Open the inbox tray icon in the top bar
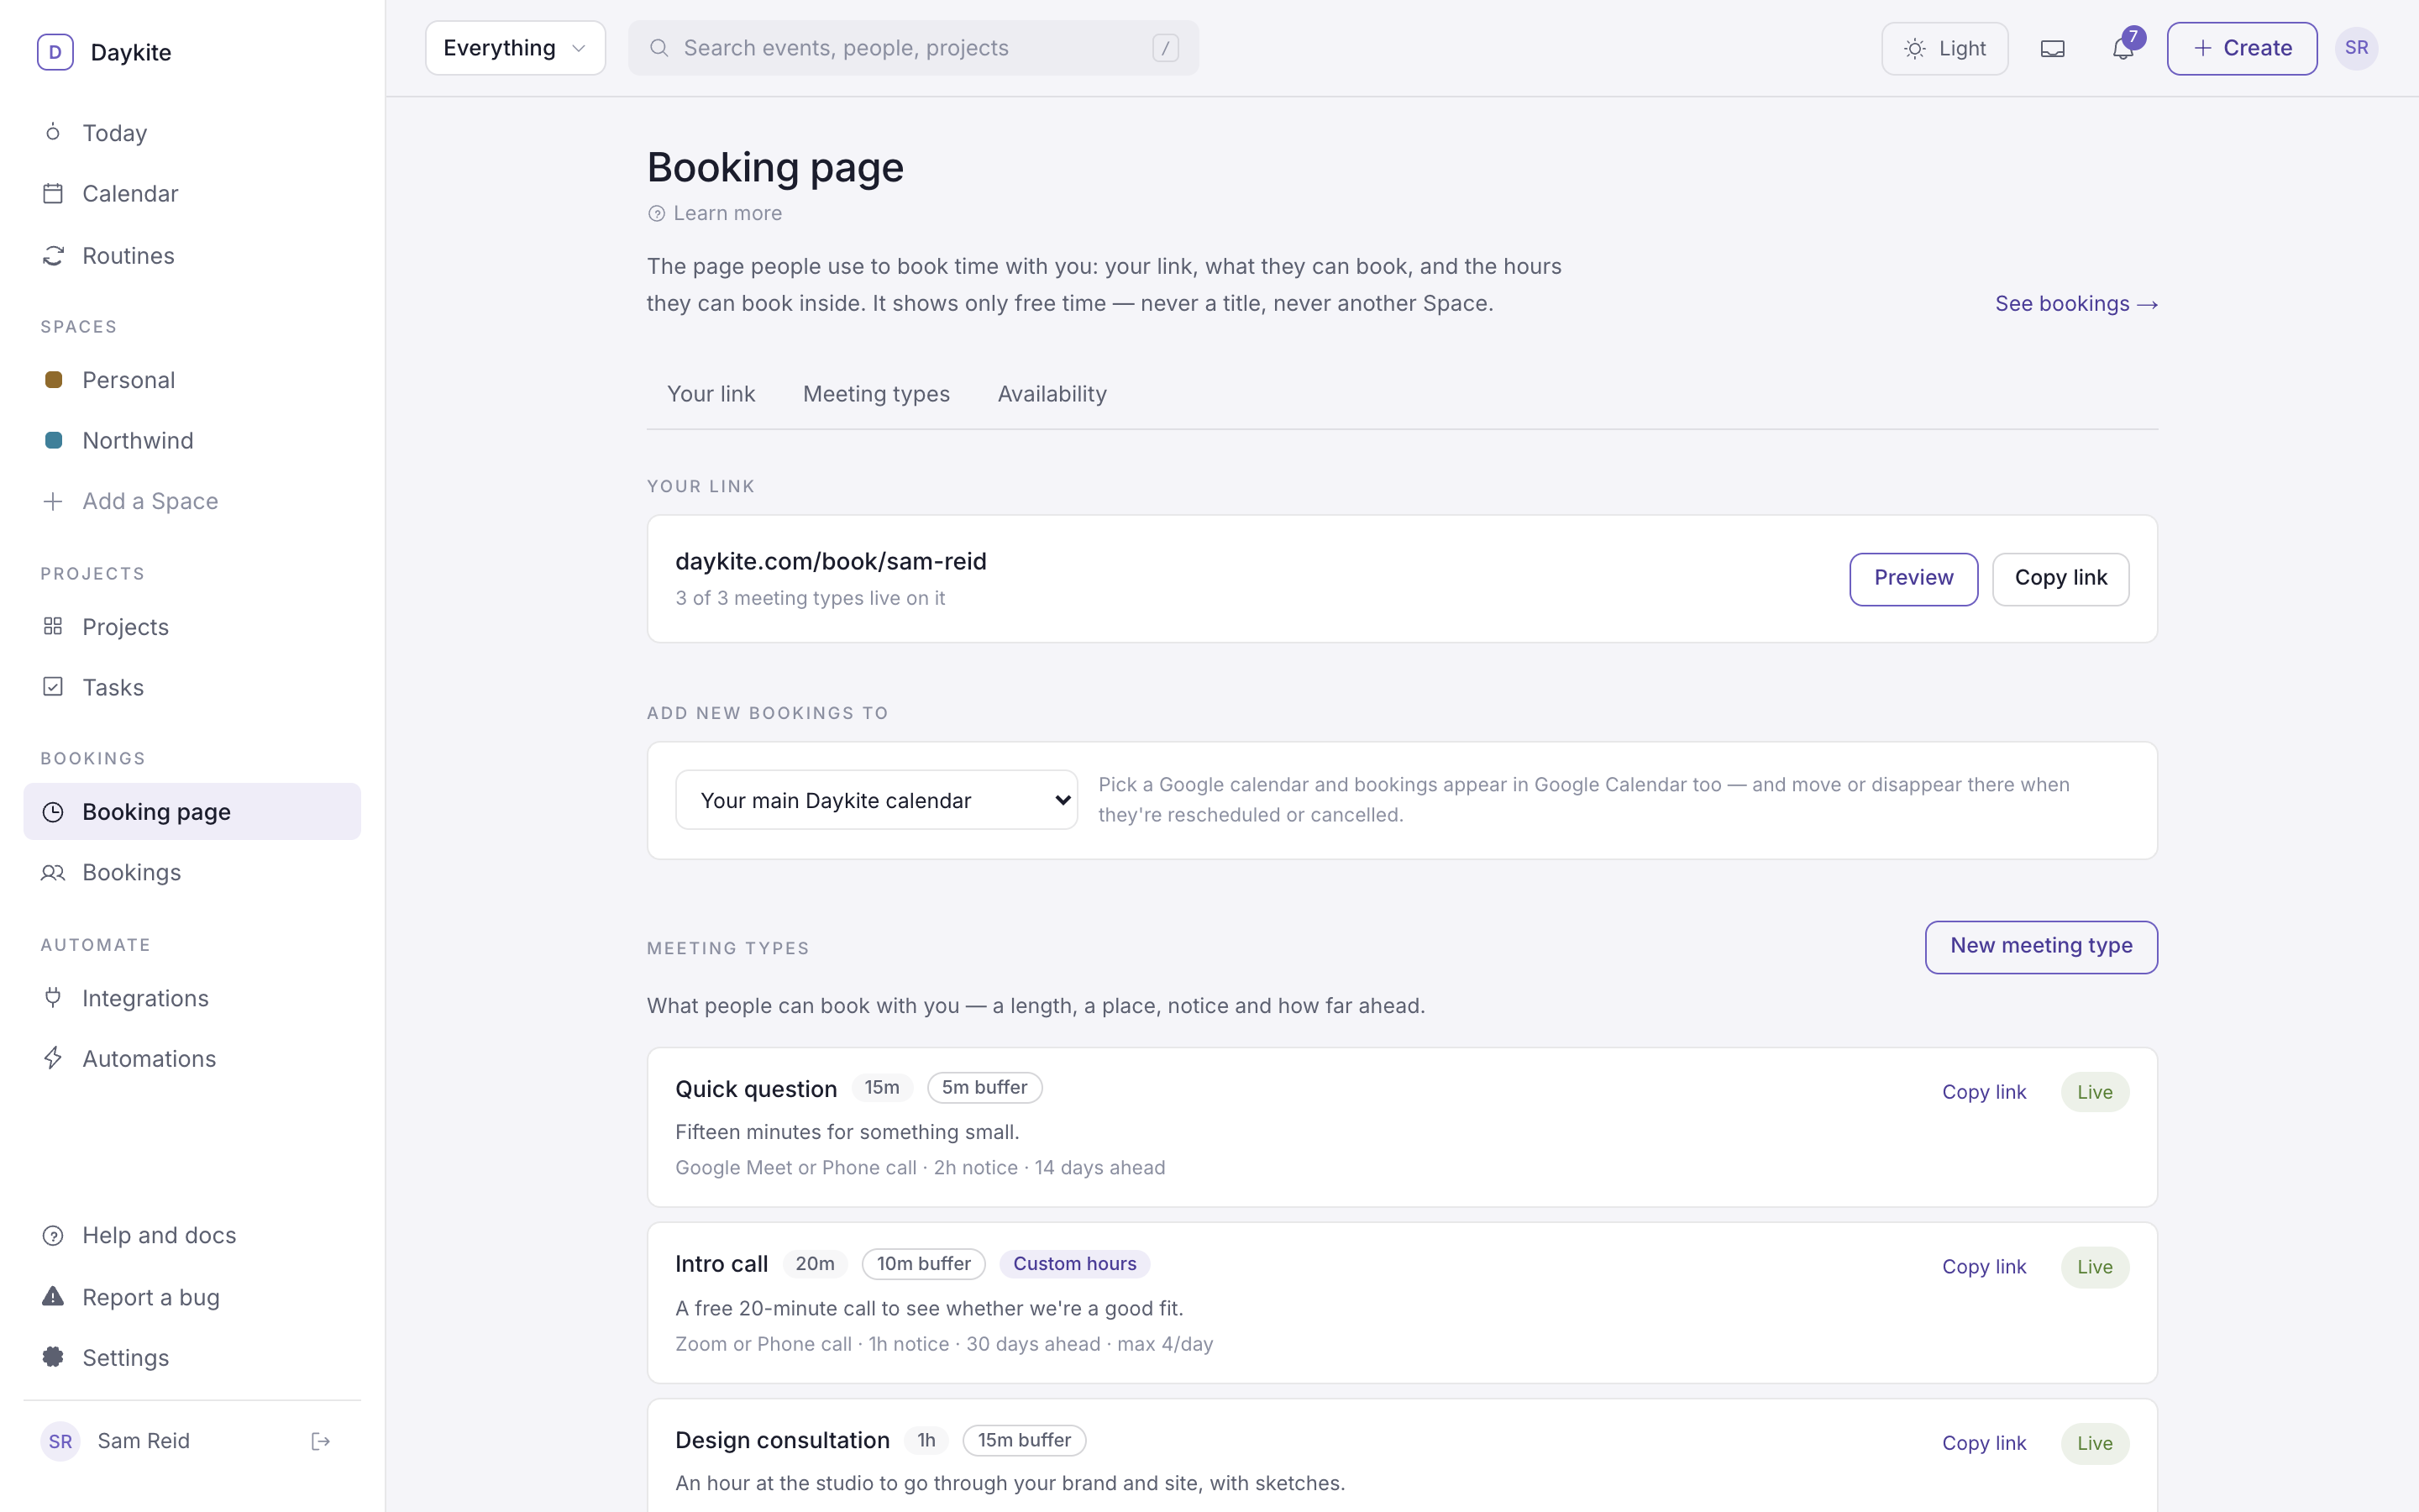The height and width of the screenshot is (1512, 2419). [2052, 48]
